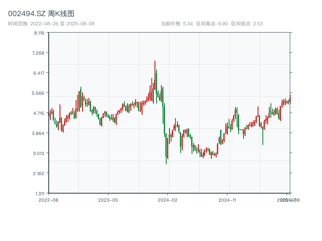The image size is (322, 241).
Task: Click the 2022-08 x-axis date label
Action: click(x=48, y=200)
